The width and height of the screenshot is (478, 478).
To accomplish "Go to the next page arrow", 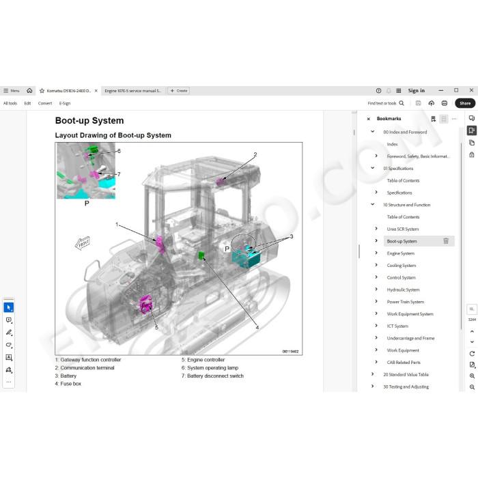I will pyautogui.click(x=472, y=342).
